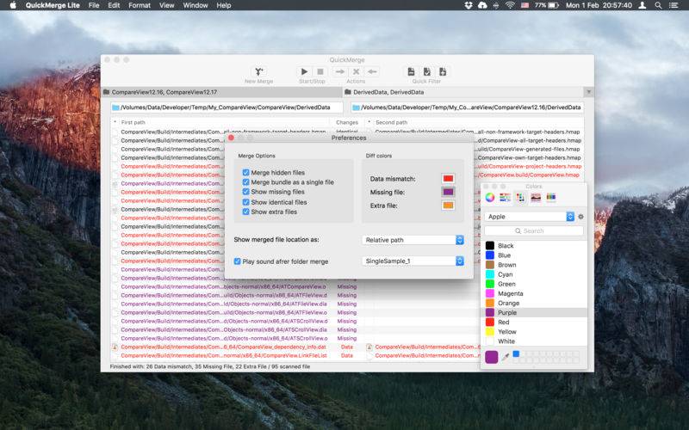Image resolution: width=689 pixels, height=430 pixels.
Task: Sort by the Changes column header
Action: click(x=347, y=122)
